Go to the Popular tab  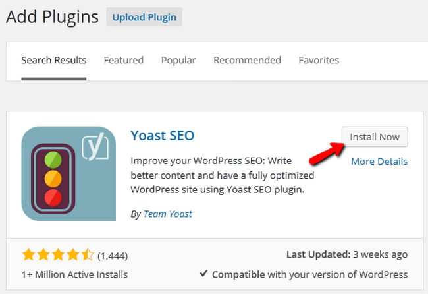point(178,60)
